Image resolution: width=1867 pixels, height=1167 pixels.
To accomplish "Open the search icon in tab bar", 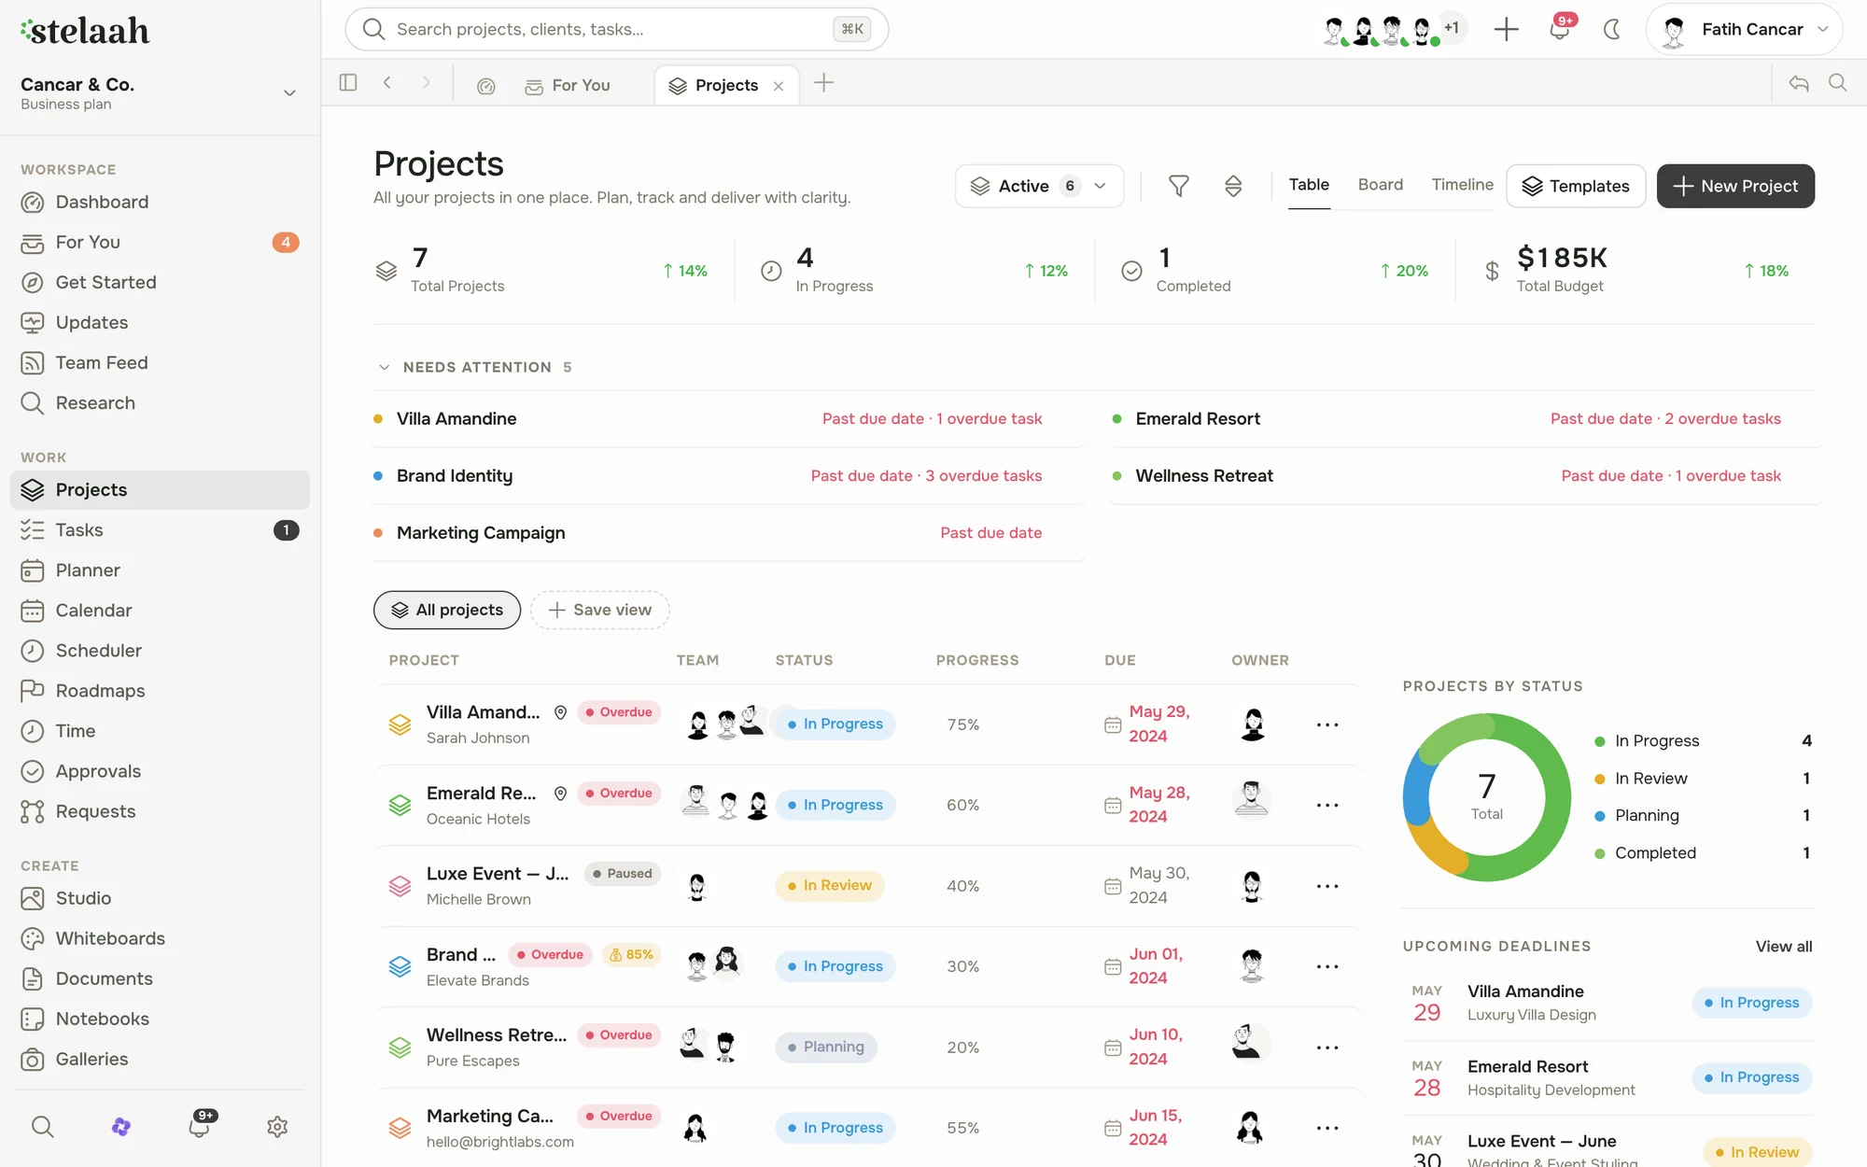I will point(1837,83).
